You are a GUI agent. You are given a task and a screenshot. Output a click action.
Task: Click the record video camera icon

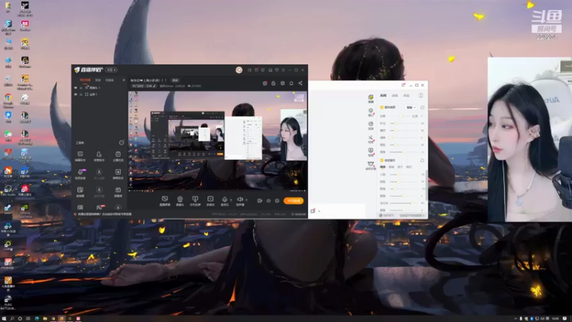(260, 201)
